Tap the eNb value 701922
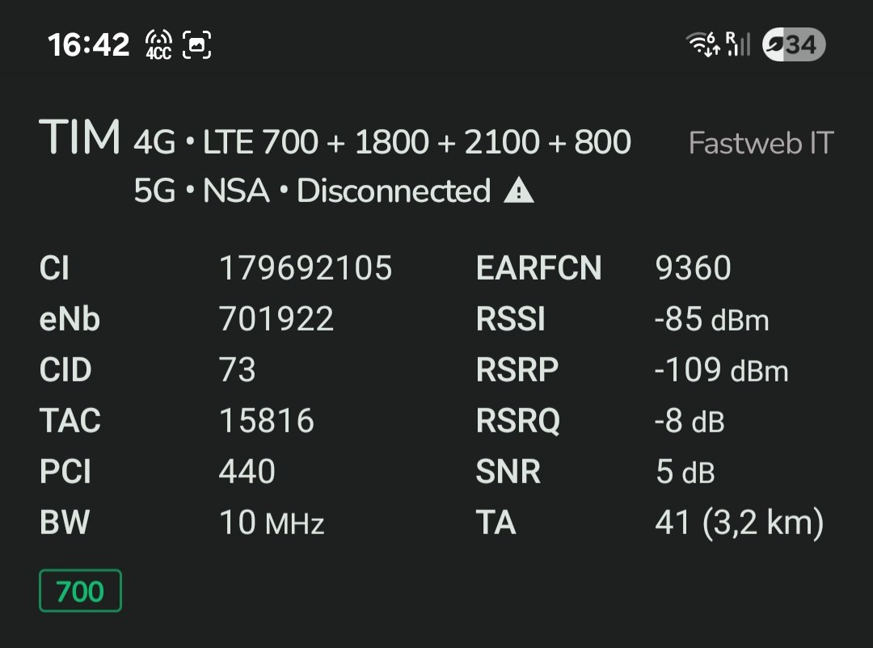This screenshot has width=873, height=648. tap(276, 319)
